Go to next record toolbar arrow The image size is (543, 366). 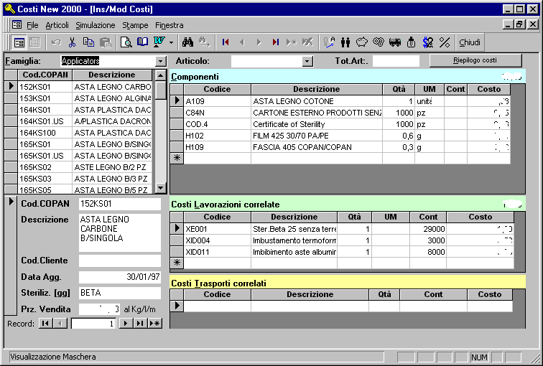[259, 42]
